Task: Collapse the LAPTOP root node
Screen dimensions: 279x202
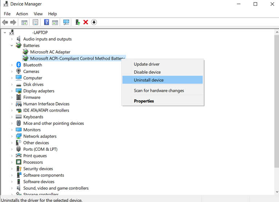Action: point(5,32)
